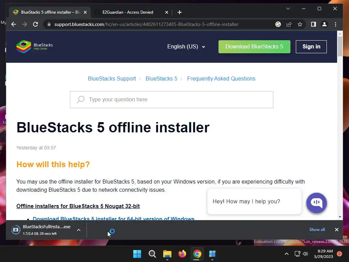Viewport: 349px width, 262px height.
Task: Close the BlueStacks 5 offline installer tab
Action: (85, 12)
